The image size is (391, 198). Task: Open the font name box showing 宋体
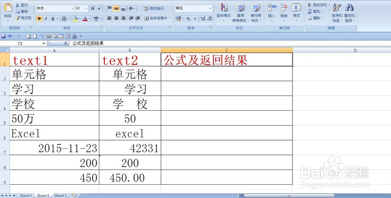(x=55, y=8)
